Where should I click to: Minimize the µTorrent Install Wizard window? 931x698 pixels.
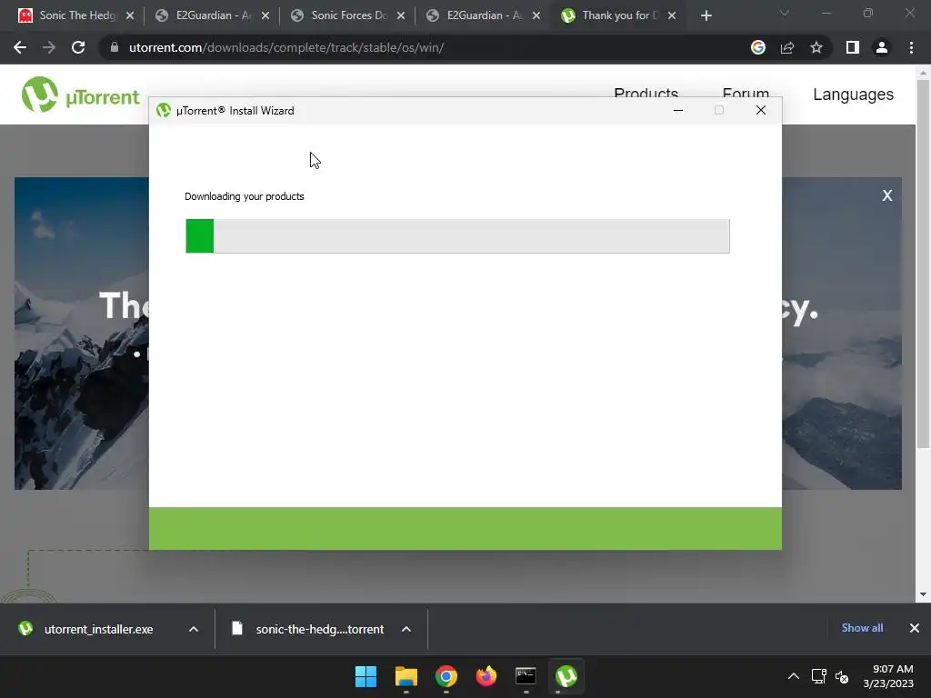coord(678,110)
